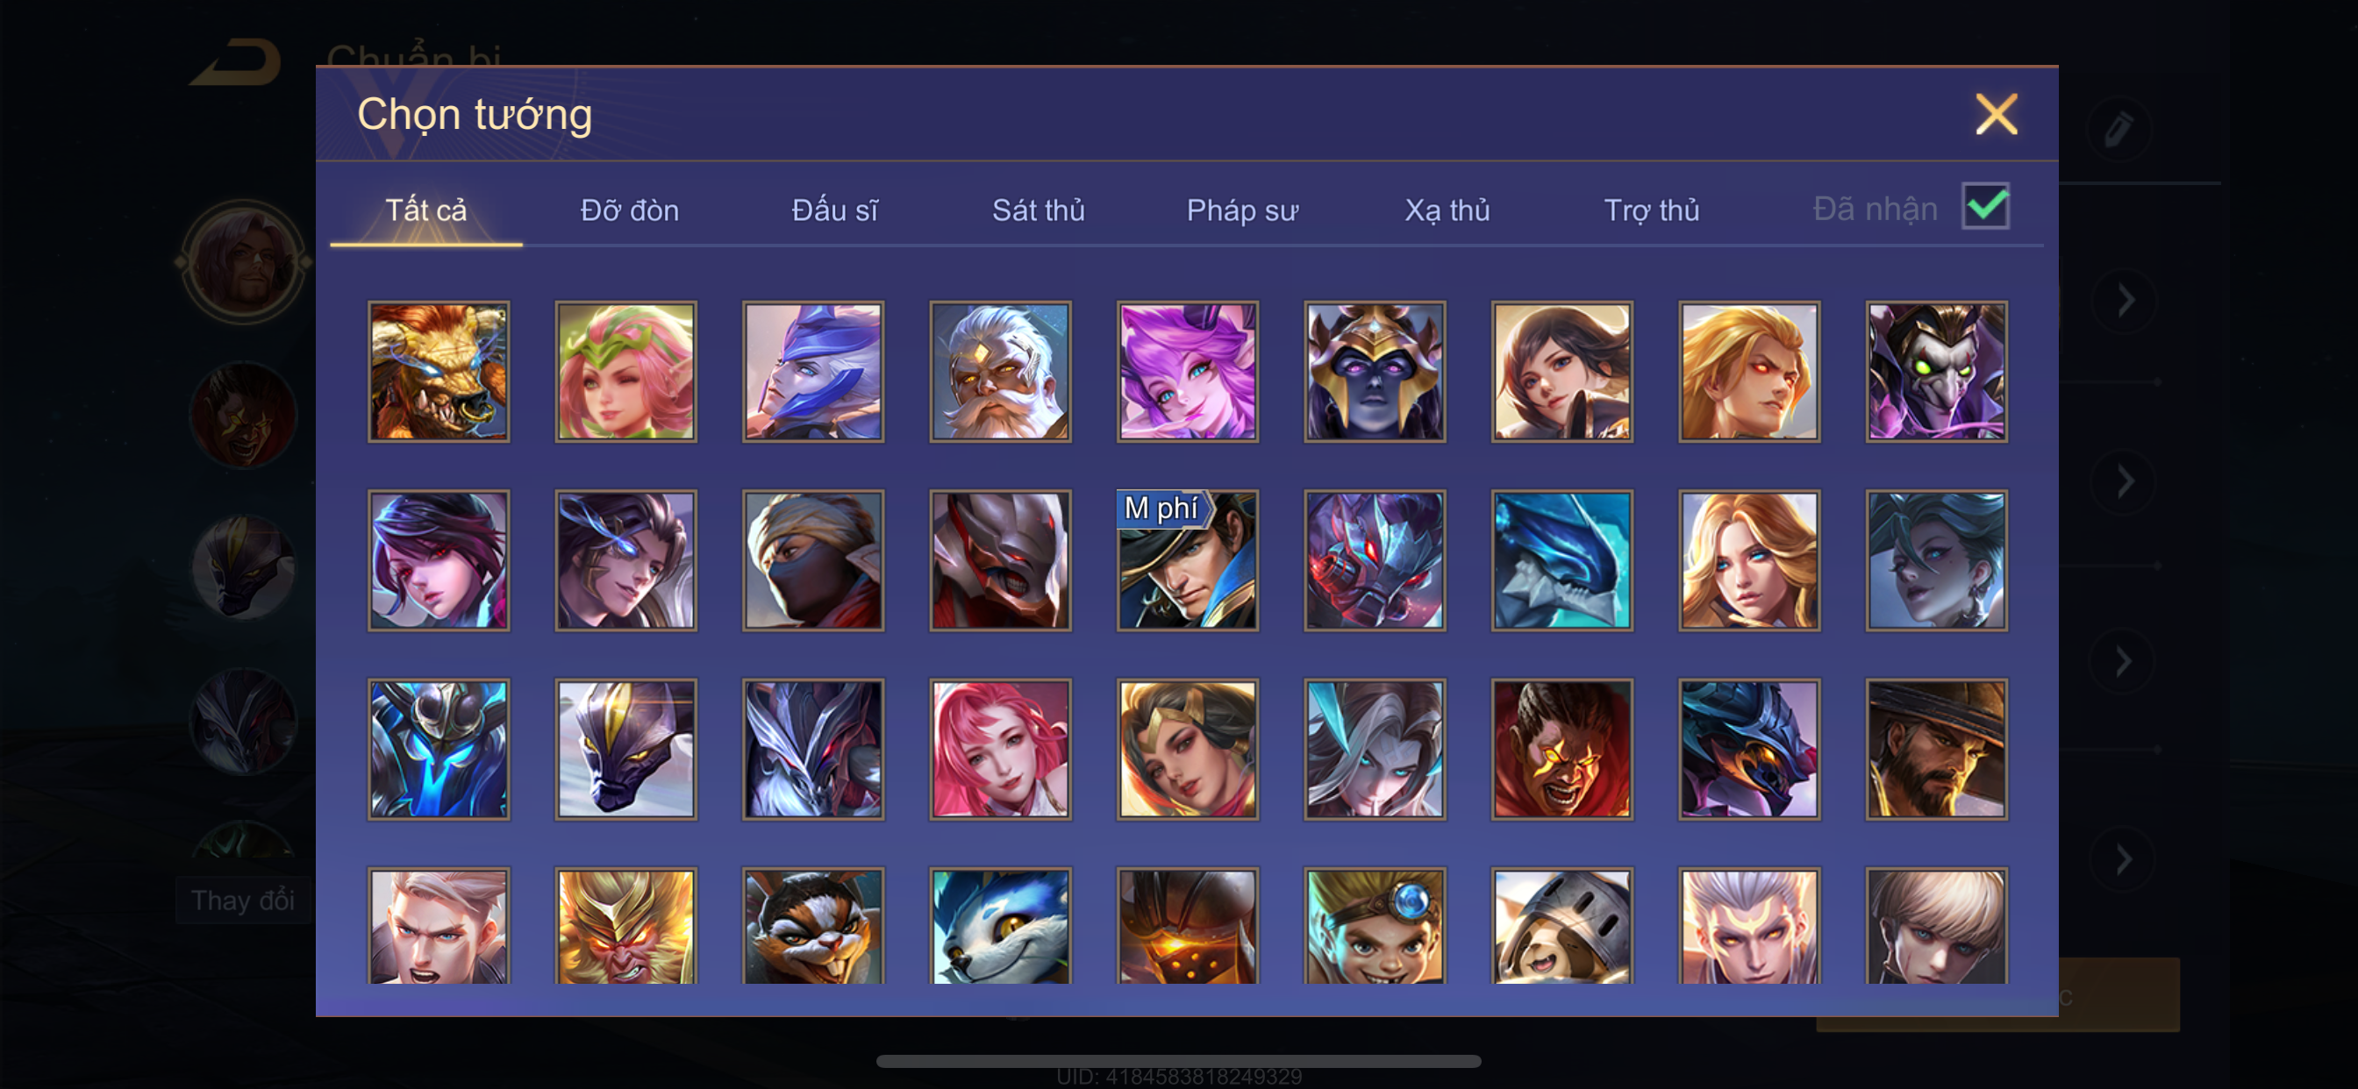Show the 'Pháp sư' hero category
Image resolution: width=2358 pixels, height=1089 pixels.
[1242, 210]
